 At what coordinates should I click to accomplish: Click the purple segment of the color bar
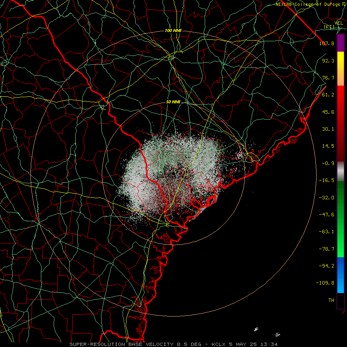coord(340,43)
